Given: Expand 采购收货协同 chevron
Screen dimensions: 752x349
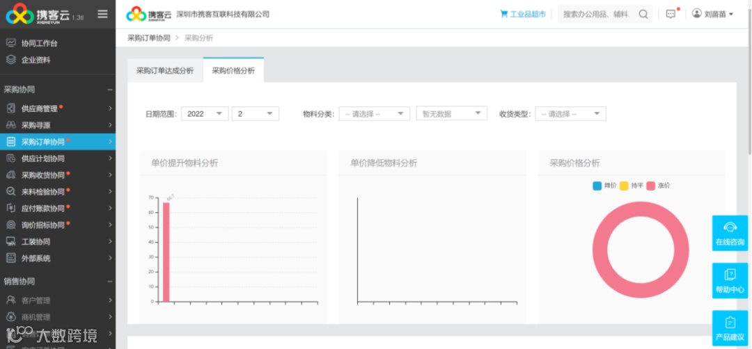Looking at the screenshot, I should pos(110,175).
